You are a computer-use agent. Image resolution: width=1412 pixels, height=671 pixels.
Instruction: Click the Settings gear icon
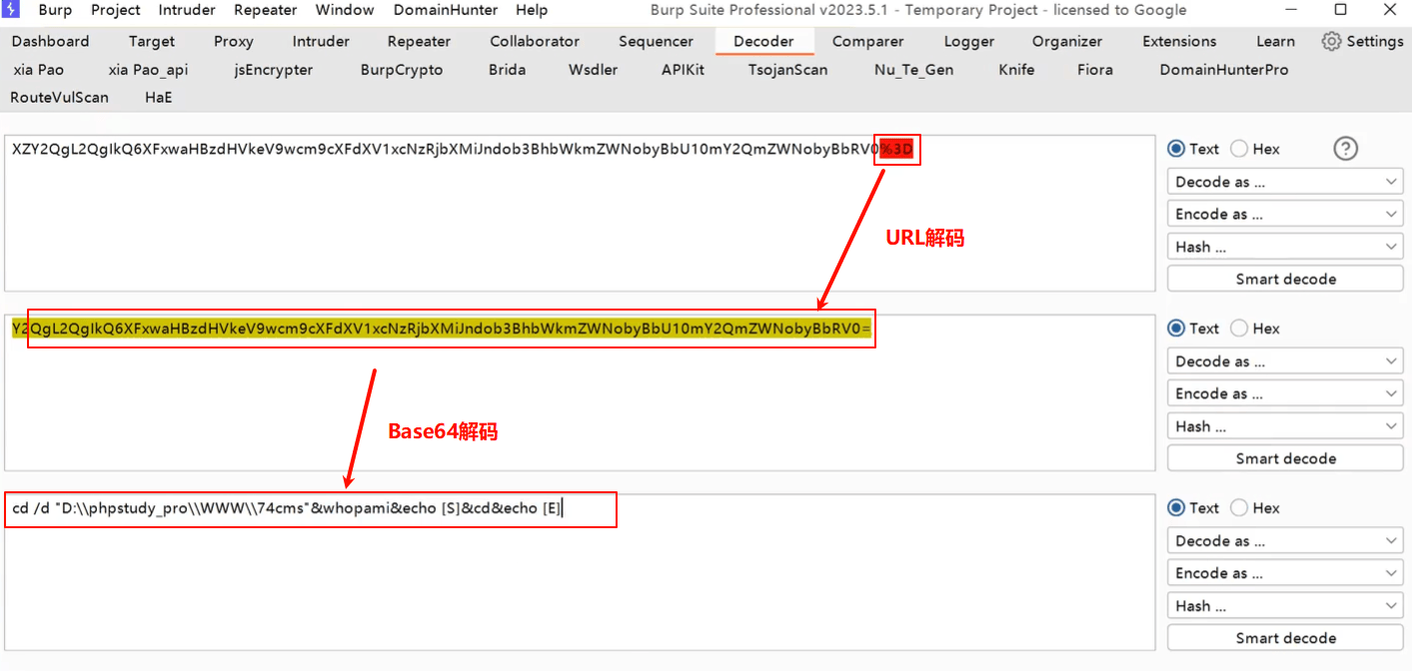click(x=1331, y=42)
